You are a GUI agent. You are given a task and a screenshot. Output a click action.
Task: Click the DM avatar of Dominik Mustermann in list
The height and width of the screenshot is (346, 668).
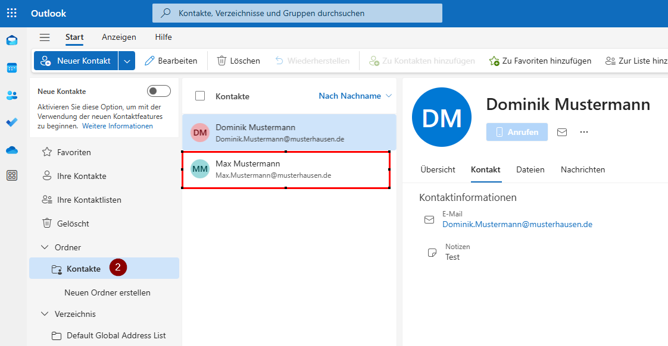200,133
